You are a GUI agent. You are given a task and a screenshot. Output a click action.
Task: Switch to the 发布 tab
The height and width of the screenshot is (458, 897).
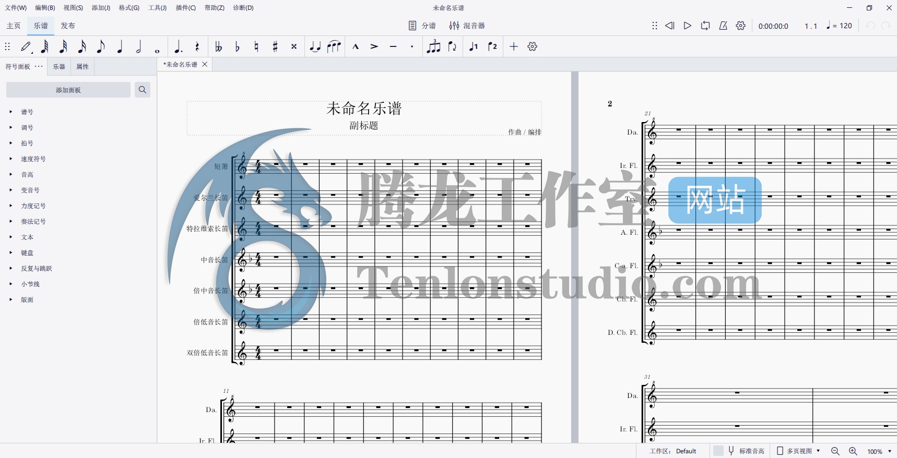click(68, 26)
